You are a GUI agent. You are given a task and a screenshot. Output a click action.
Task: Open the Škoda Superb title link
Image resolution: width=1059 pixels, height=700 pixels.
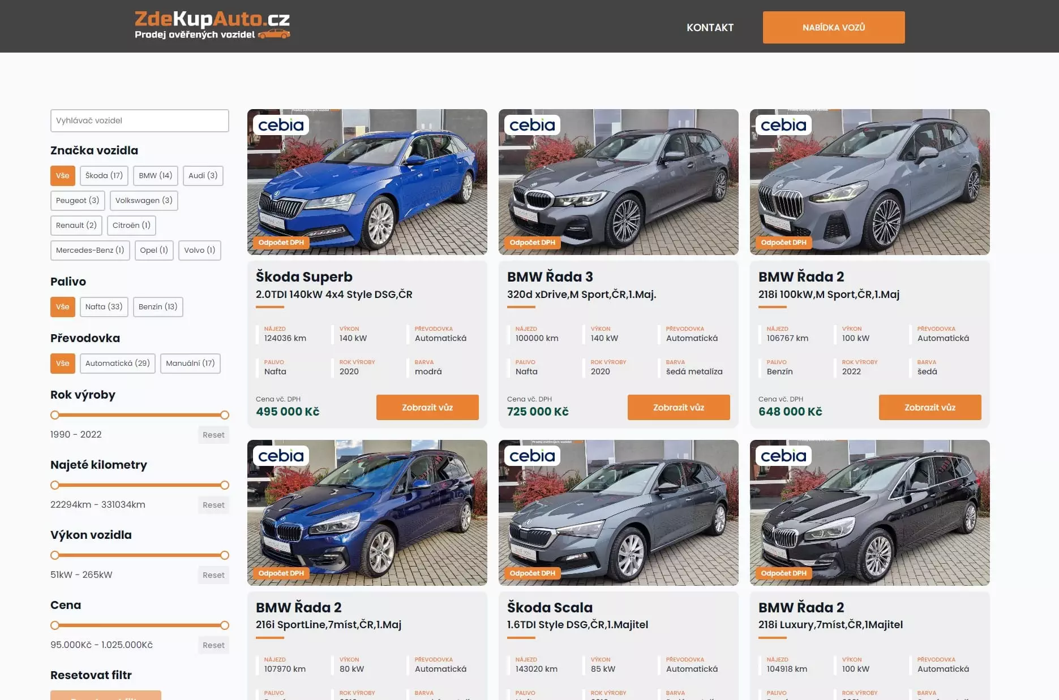(x=304, y=276)
